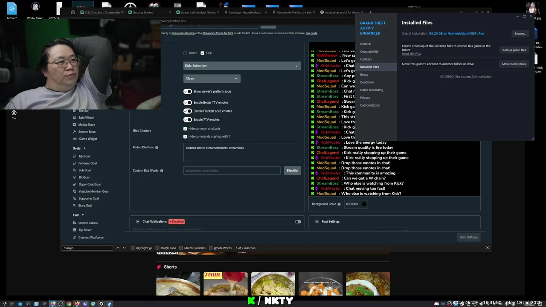Open Betas in Steam properties
Screen dimensions: 546x307
point(364,75)
